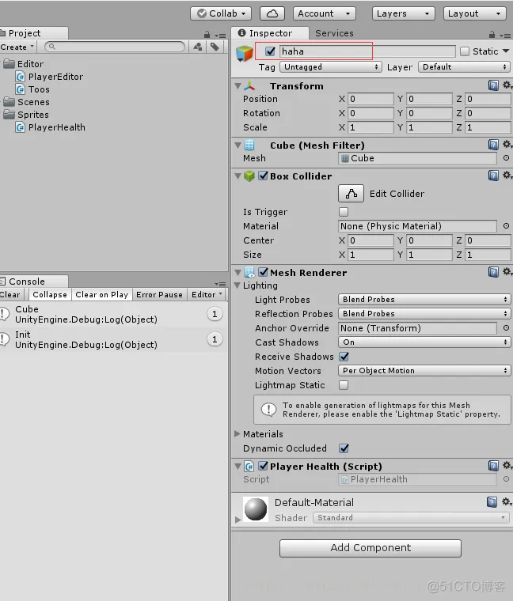Enable Is Trigger checkbox
This screenshot has width=513, height=601.
344,212
